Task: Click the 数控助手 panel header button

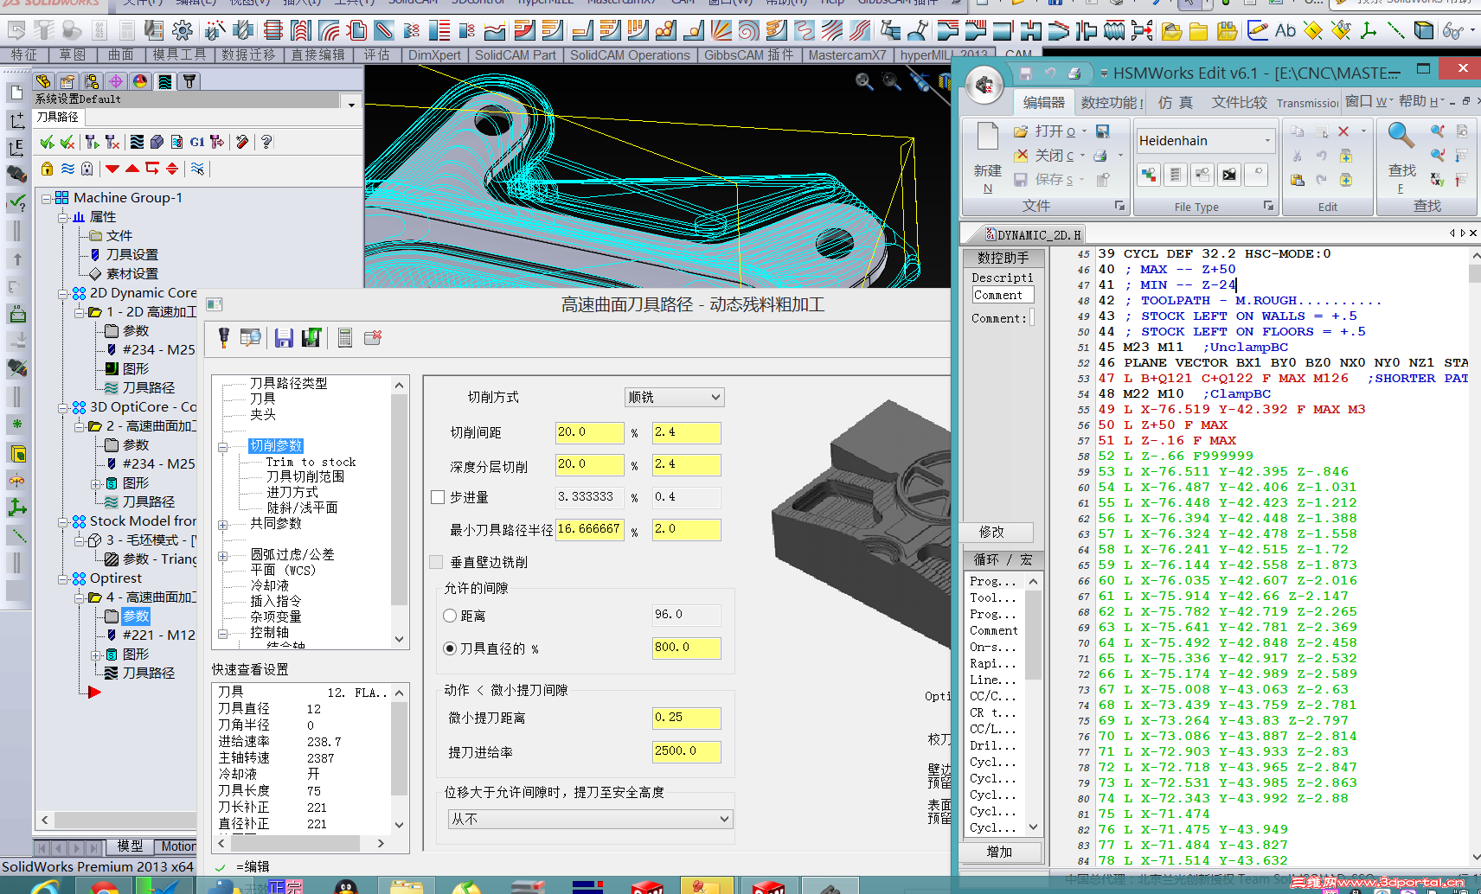Action: coord(1003,258)
